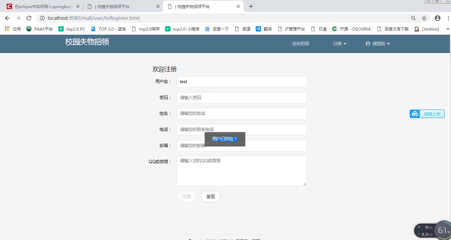
Task: Focus the 姓名 name field
Action: click(242, 114)
